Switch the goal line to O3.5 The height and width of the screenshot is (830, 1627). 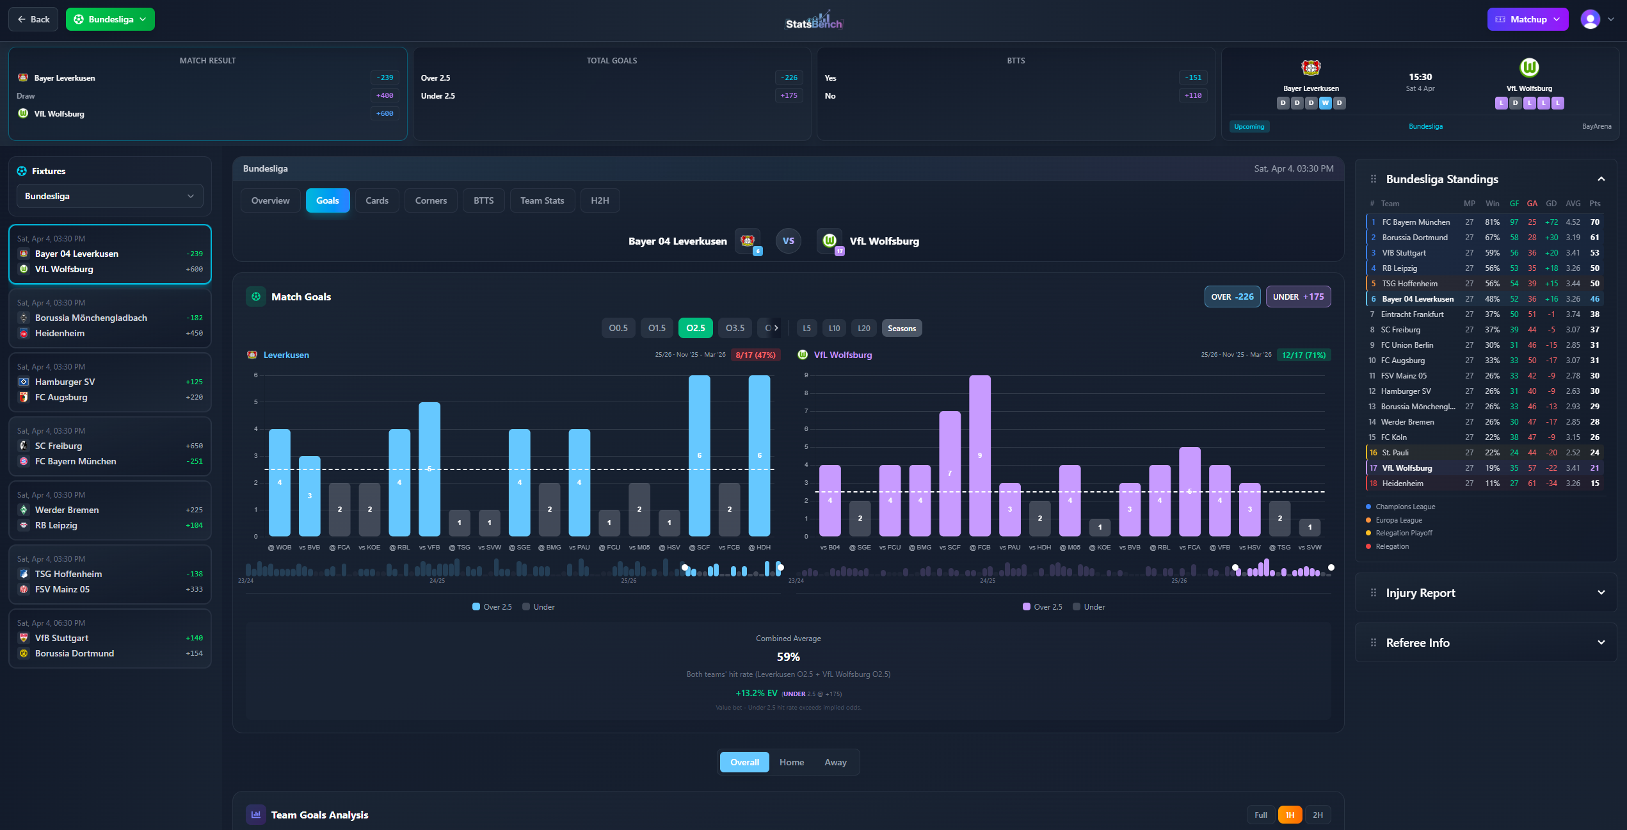point(735,328)
